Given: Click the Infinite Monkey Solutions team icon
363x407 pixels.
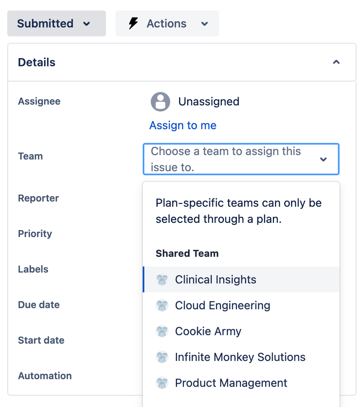Looking at the screenshot, I should (162, 357).
